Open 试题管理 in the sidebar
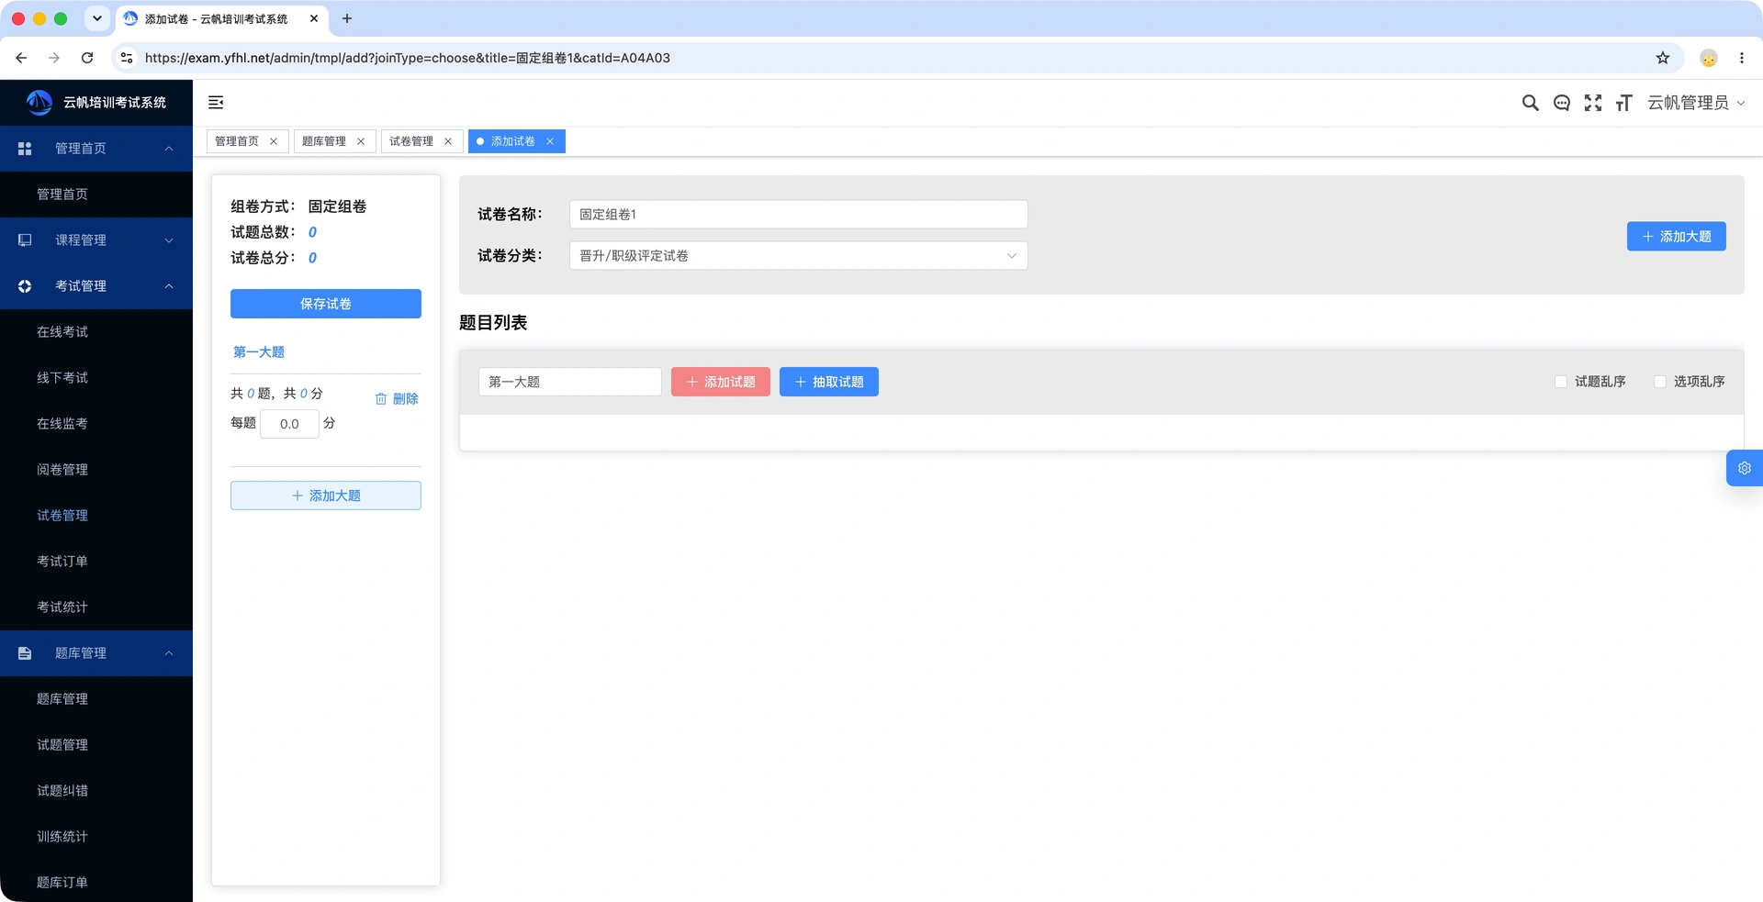The image size is (1763, 902). click(96, 745)
